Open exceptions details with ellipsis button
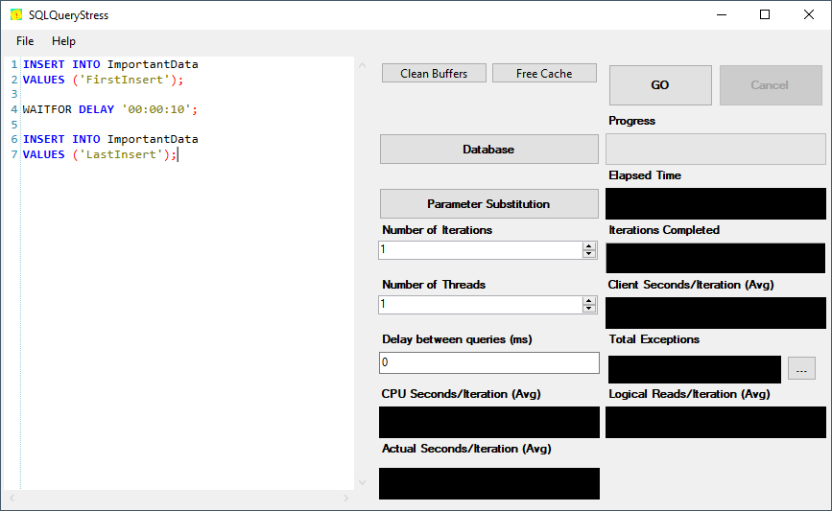Image resolution: width=832 pixels, height=511 pixels. pos(801,369)
